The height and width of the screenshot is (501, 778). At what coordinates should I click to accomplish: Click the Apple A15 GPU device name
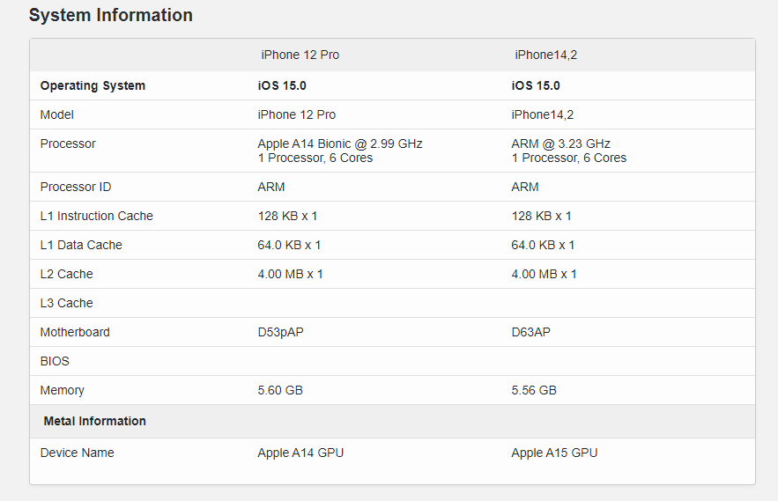pos(554,453)
